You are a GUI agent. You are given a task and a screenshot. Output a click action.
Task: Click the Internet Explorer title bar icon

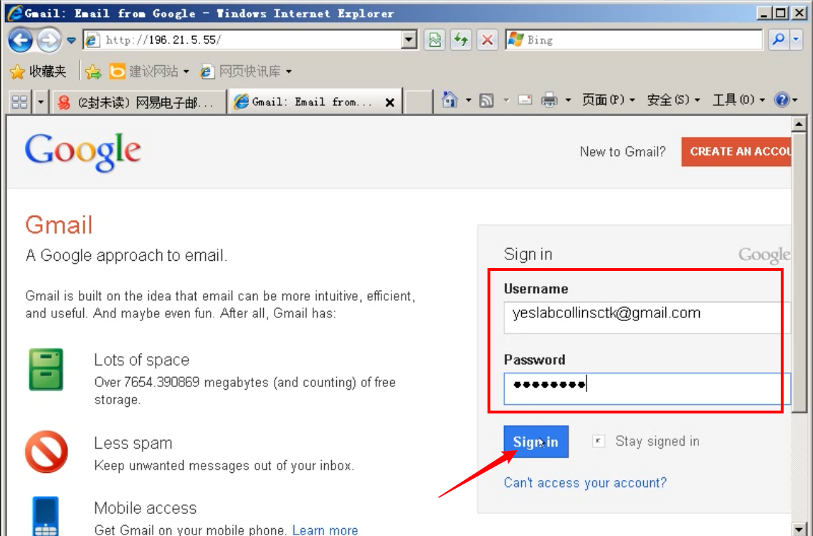click(x=15, y=12)
